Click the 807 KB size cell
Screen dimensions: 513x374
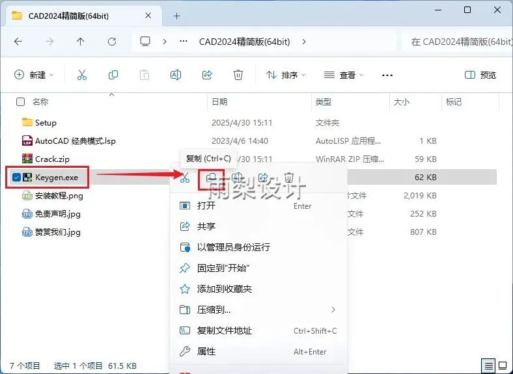[423, 232]
